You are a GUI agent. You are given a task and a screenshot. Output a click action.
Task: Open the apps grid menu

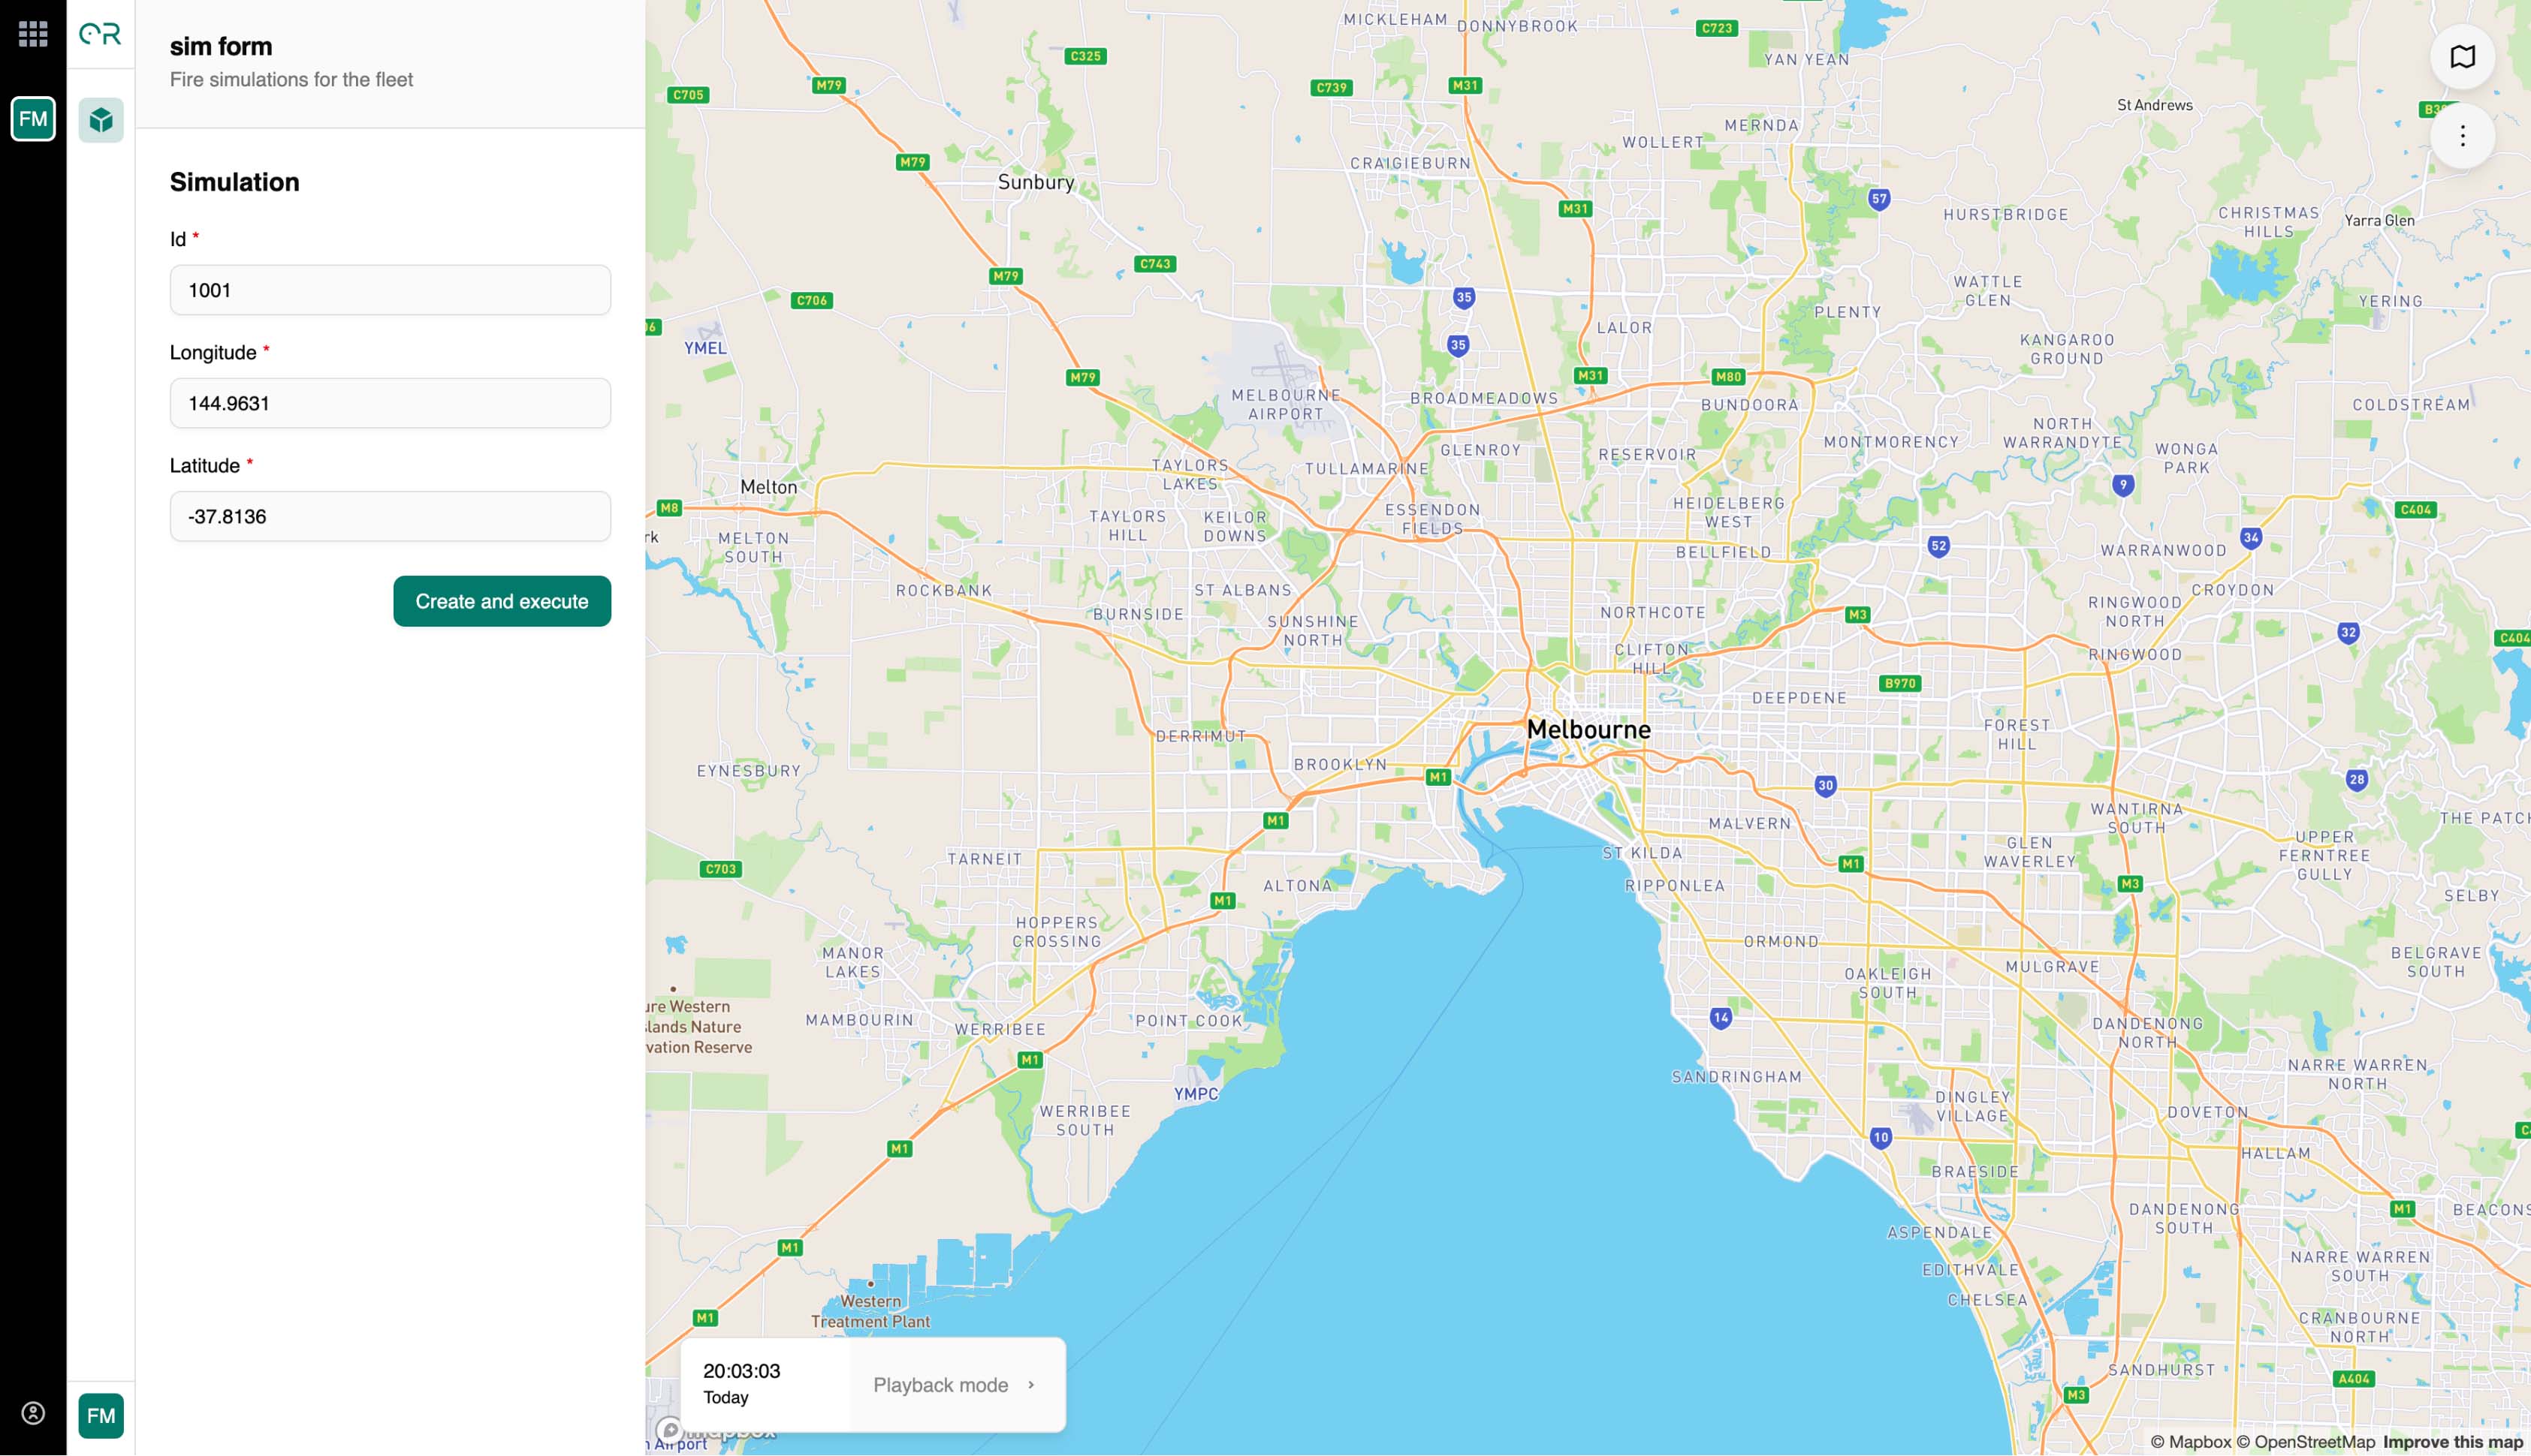coord(33,34)
